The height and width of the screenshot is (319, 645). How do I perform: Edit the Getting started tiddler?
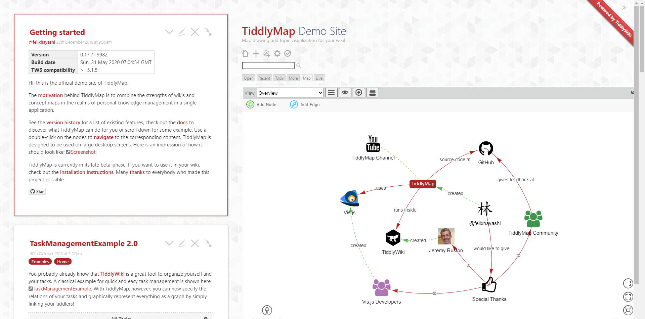coord(182,32)
